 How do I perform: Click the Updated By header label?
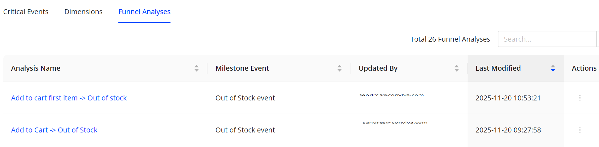[x=378, y=68]
